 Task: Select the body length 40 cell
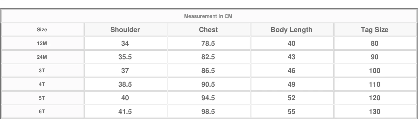[291, 44]
